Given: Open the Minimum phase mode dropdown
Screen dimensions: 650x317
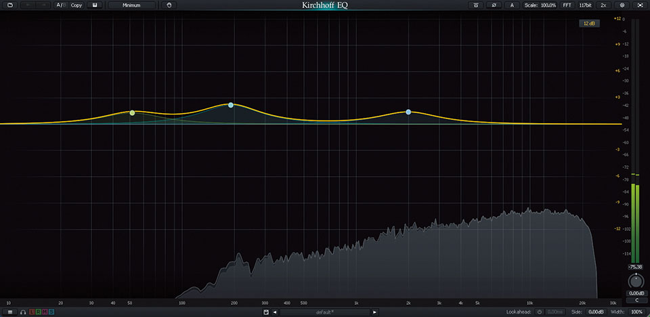Looking at the screenshot, I should point(132,5).
